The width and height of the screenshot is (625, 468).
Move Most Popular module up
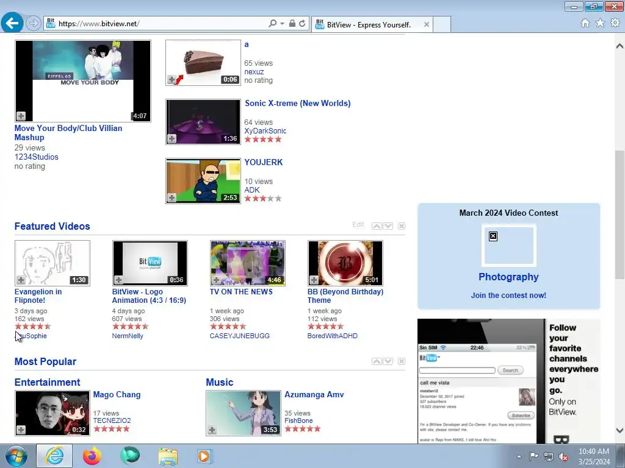point(377,361)
